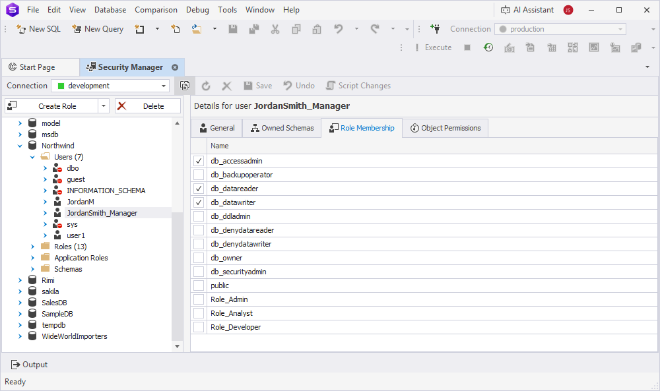
Task: Click the green status dot beside development
Action: (x=61, y=85)
